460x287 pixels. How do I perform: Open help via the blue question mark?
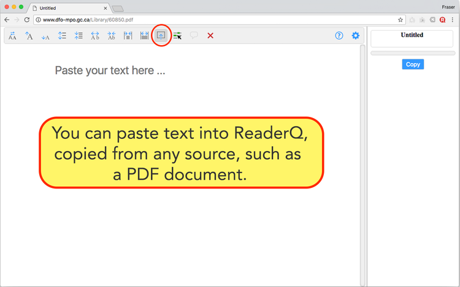pos(339,35)
